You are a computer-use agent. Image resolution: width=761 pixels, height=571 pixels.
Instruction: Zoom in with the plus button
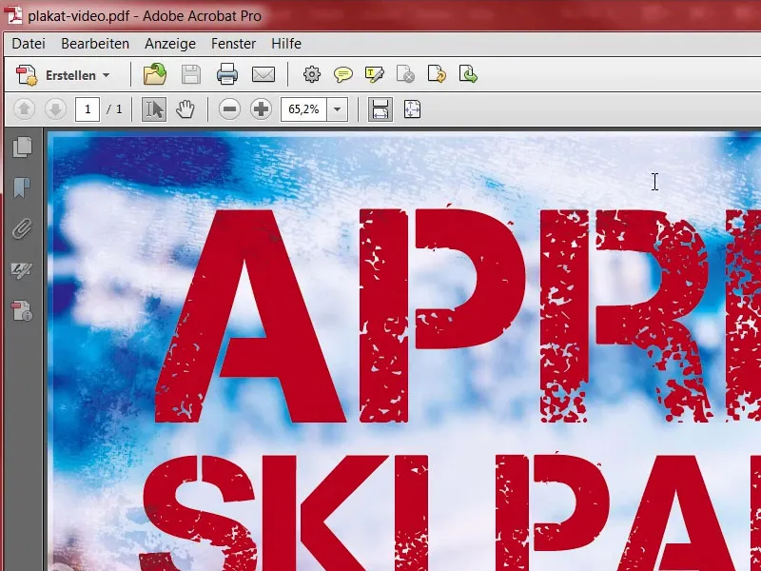click(x=261, y=109)
